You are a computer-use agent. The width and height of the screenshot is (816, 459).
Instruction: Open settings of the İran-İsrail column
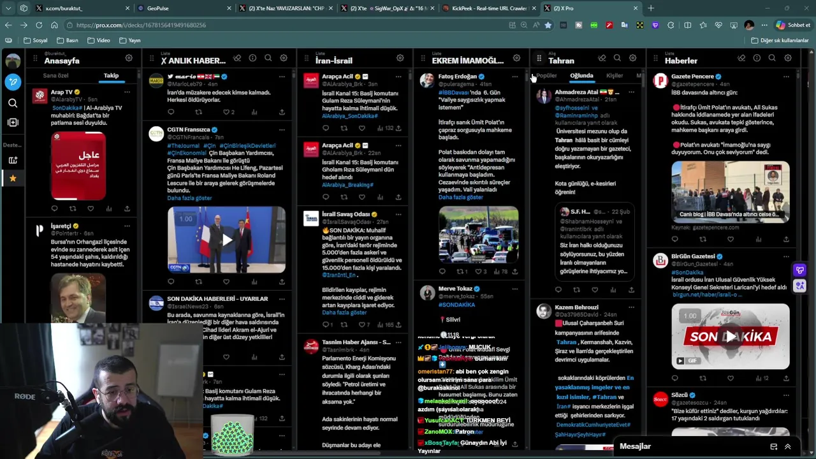[400, 58]
